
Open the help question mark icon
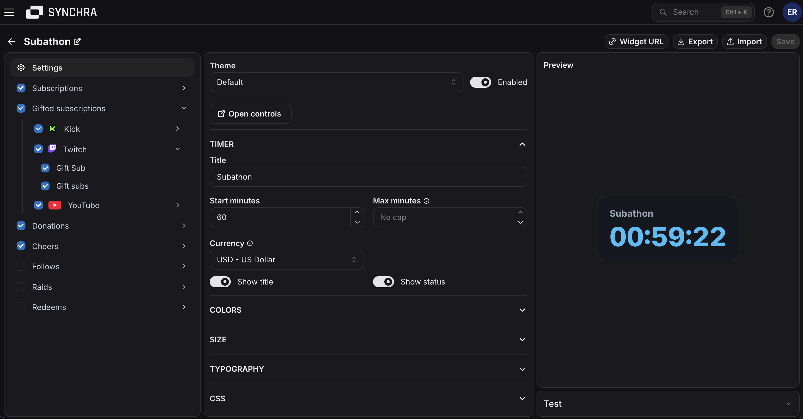tap(768, 12)
